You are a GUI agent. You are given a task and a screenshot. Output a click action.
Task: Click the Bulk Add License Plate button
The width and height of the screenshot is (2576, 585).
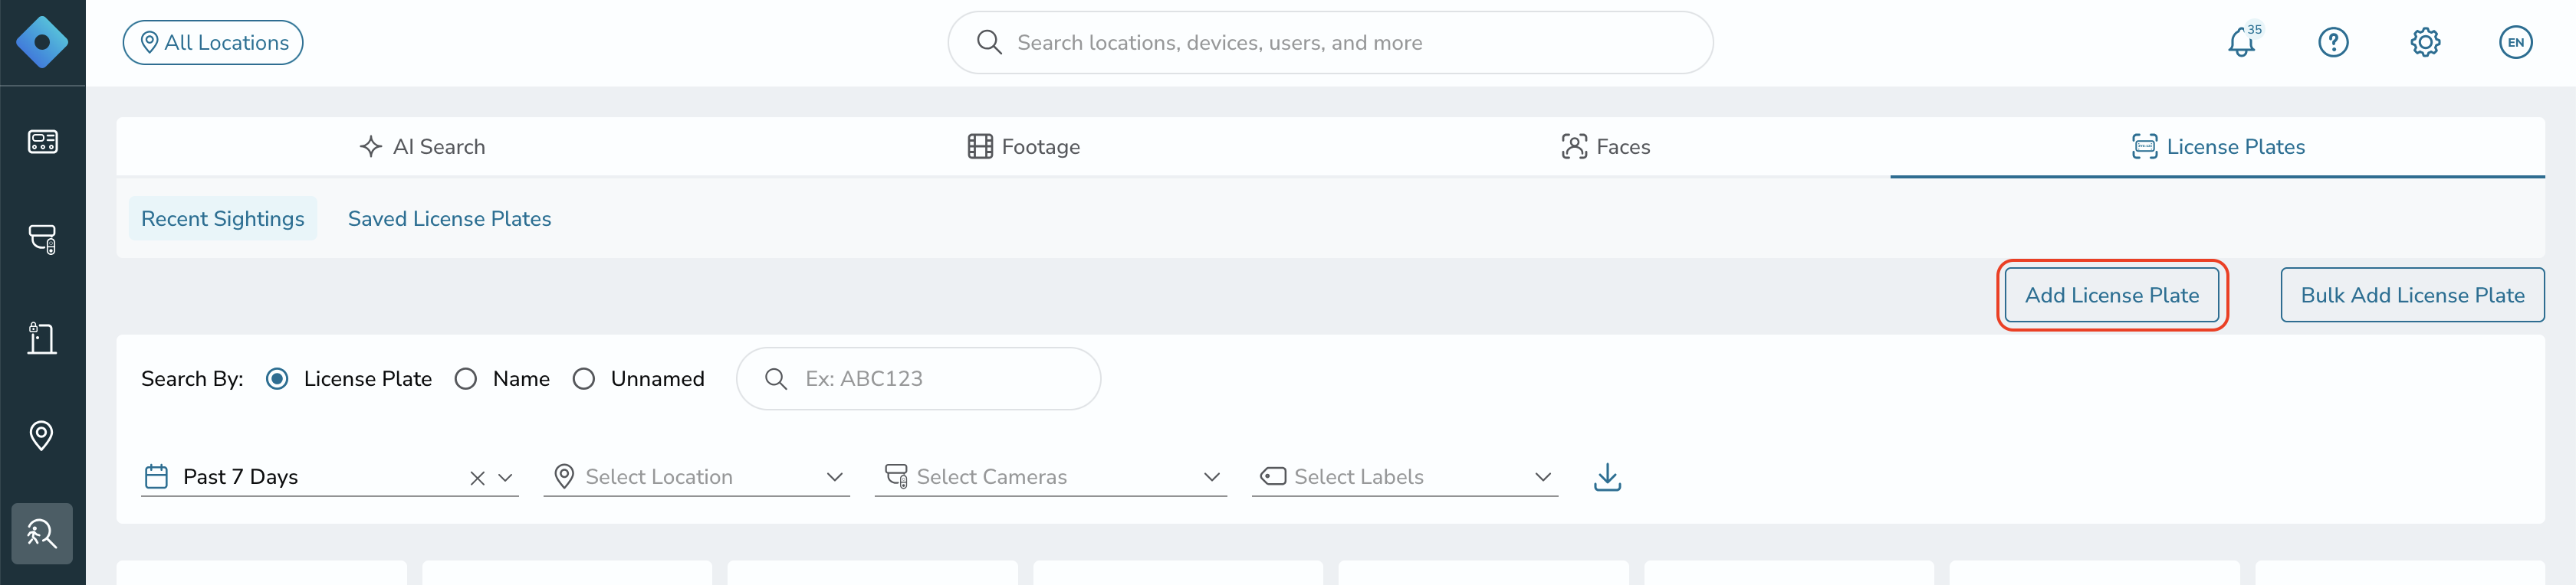click(x=2412, y=295)
